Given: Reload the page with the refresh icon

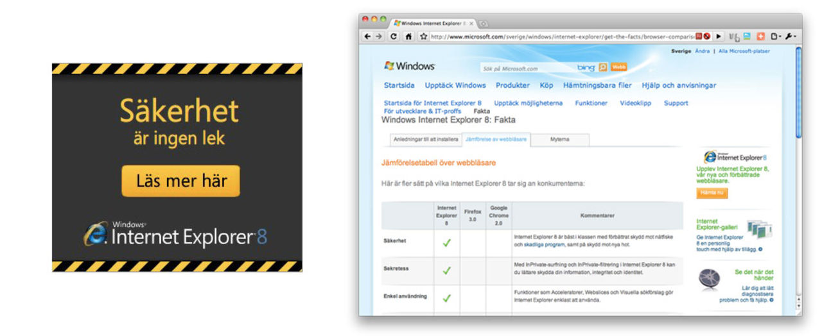Looking at the screenshot, I should click(394, 37).
